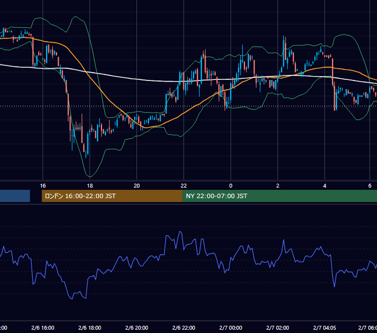377x333 pixels.
Task: Click the 2/7 00:00 time label
Action: tap(231, 327)
